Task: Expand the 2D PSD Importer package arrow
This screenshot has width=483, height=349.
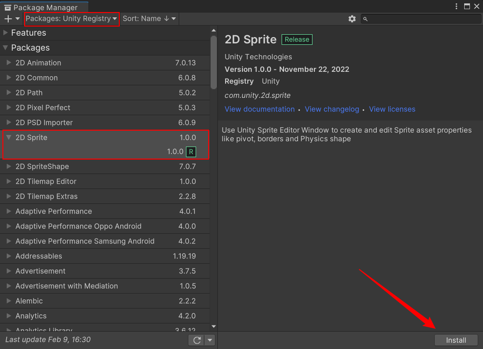Action: click(x=9, y=123)
